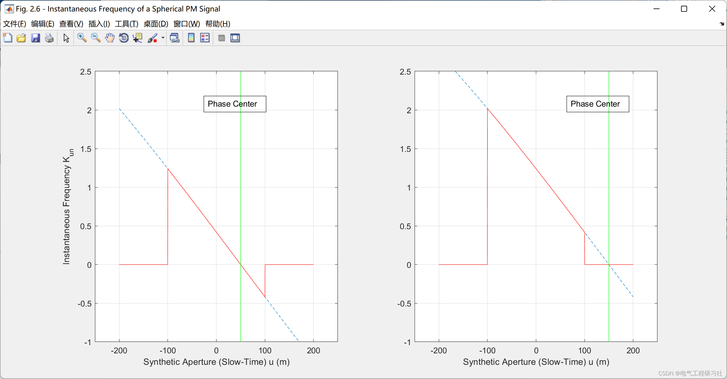The width and height of the screenshot is (727, 379).
Task: Toggle the Data Cursor tool
Action: [x=138, y=38]
